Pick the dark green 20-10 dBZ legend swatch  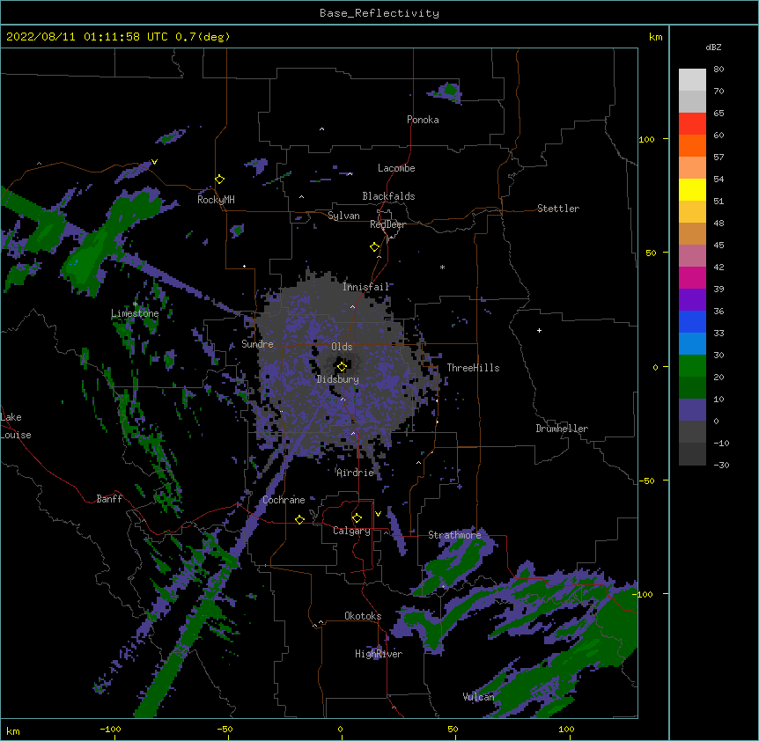(692, 388)
